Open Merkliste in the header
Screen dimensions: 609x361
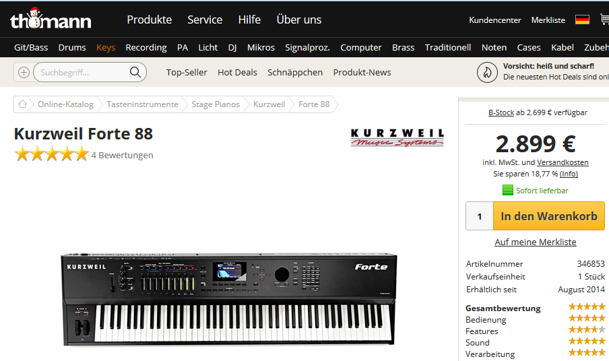click(548, 20)
